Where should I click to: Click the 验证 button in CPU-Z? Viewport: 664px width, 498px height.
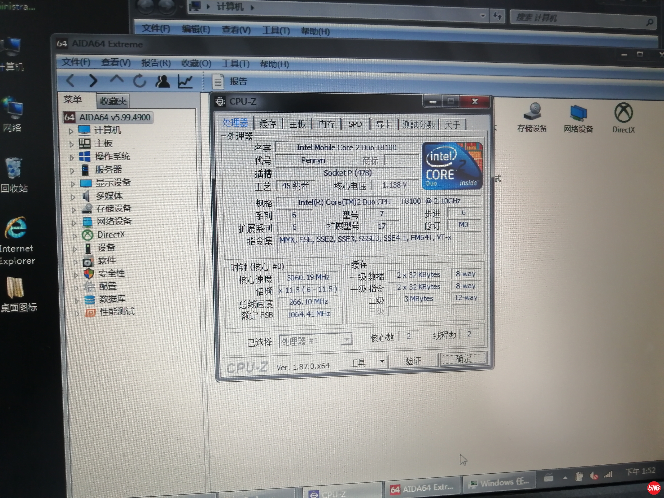[413, 361]
